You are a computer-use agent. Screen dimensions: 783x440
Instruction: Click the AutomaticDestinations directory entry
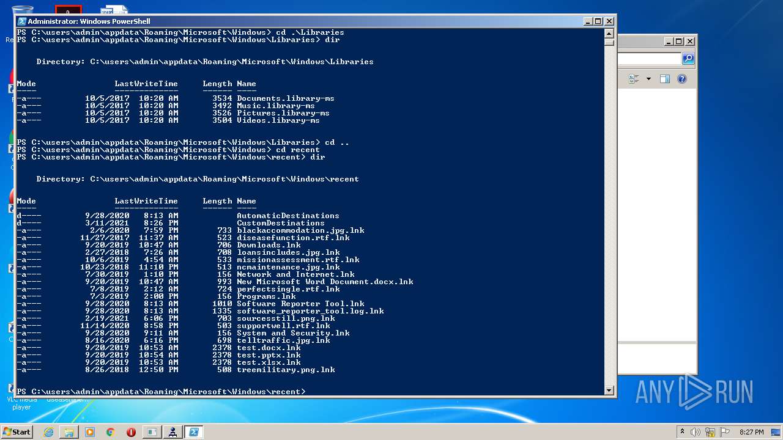pos(288,216)
